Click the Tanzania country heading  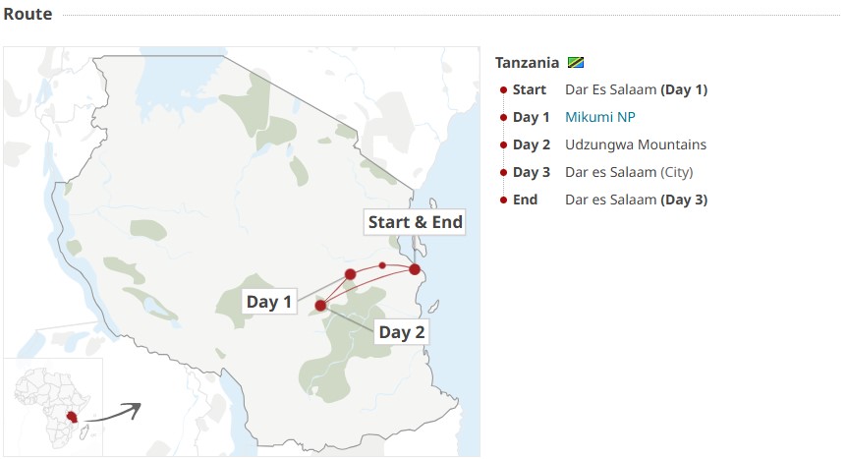527,62
